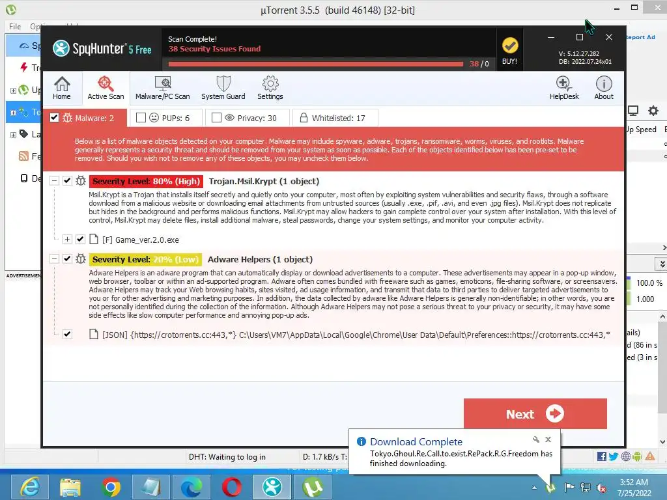Click Next to proceed with removal
This screenshot has width=667, height=500.
(x=535, y=413)
